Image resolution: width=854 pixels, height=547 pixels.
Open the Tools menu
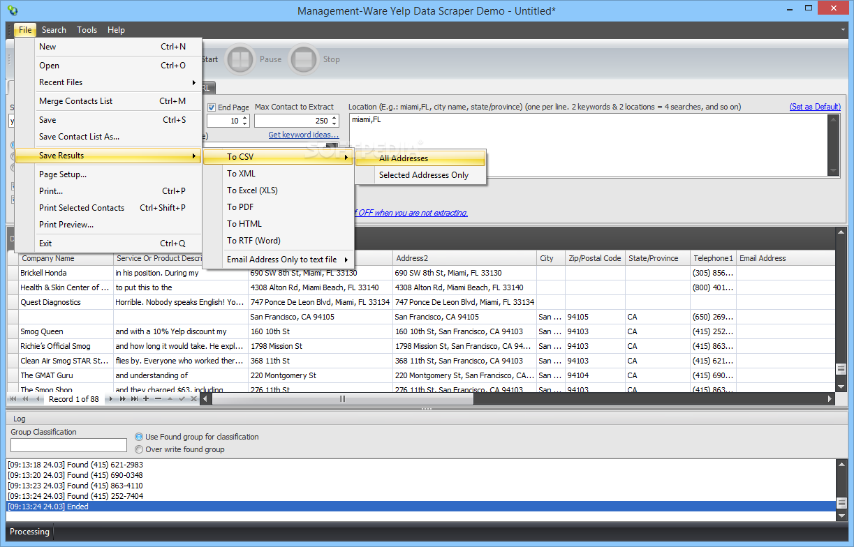pyautogui.click(x=87, y=30)
